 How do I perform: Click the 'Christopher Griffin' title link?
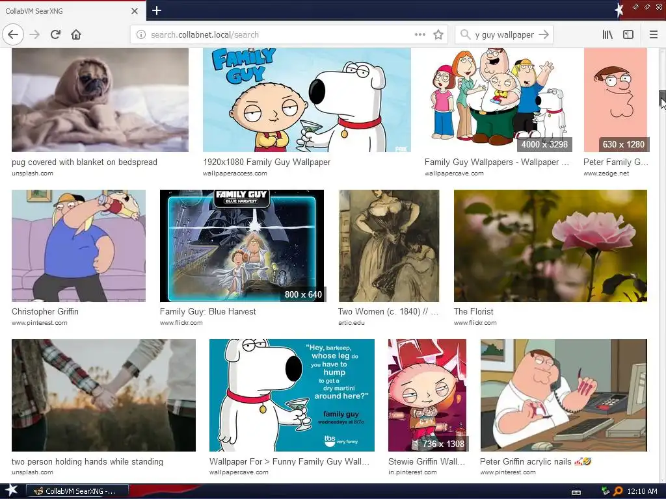45,311
